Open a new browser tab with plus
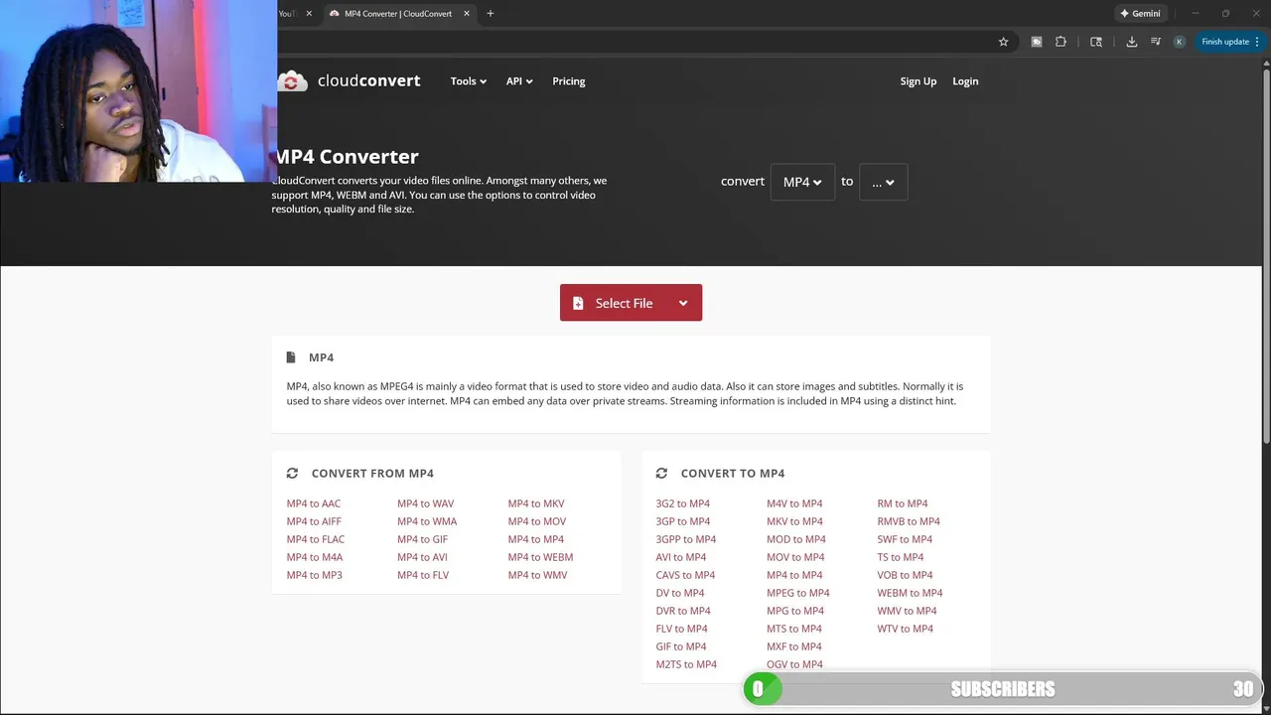The image size is (1271, 715). click(x=490, y=14)
